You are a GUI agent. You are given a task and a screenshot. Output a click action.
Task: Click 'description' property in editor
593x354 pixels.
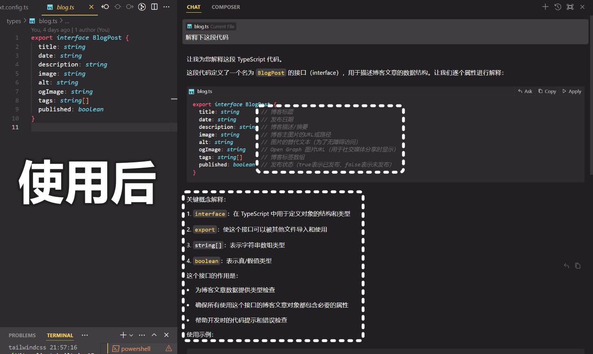tap(58, 64)
